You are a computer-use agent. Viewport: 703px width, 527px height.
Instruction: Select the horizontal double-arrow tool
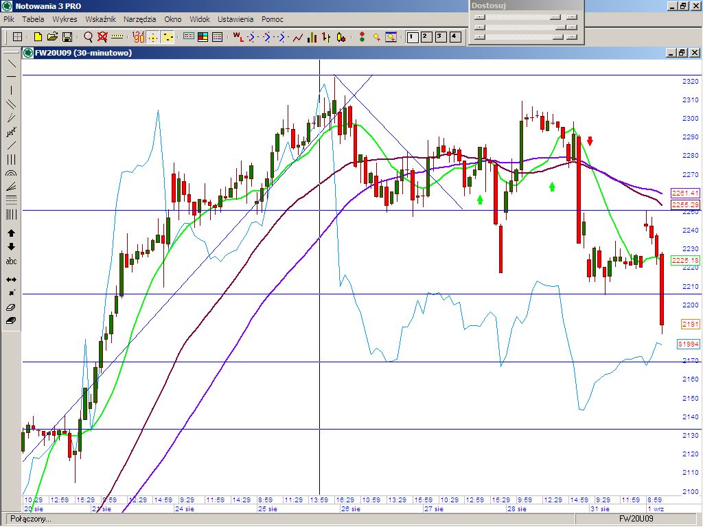tap(11, 279)
